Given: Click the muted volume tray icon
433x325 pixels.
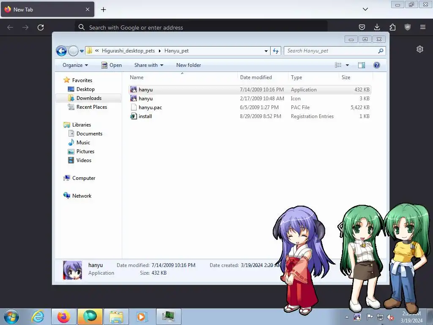Looking at the screenshot, I should pyautogui.click(x=390, y=317).
